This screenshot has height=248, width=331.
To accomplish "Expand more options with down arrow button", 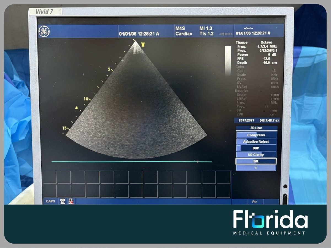I will coord(256,168).
